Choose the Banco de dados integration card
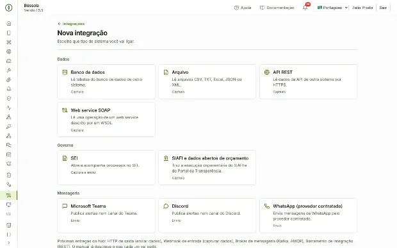397x248 pixels. 106,81
